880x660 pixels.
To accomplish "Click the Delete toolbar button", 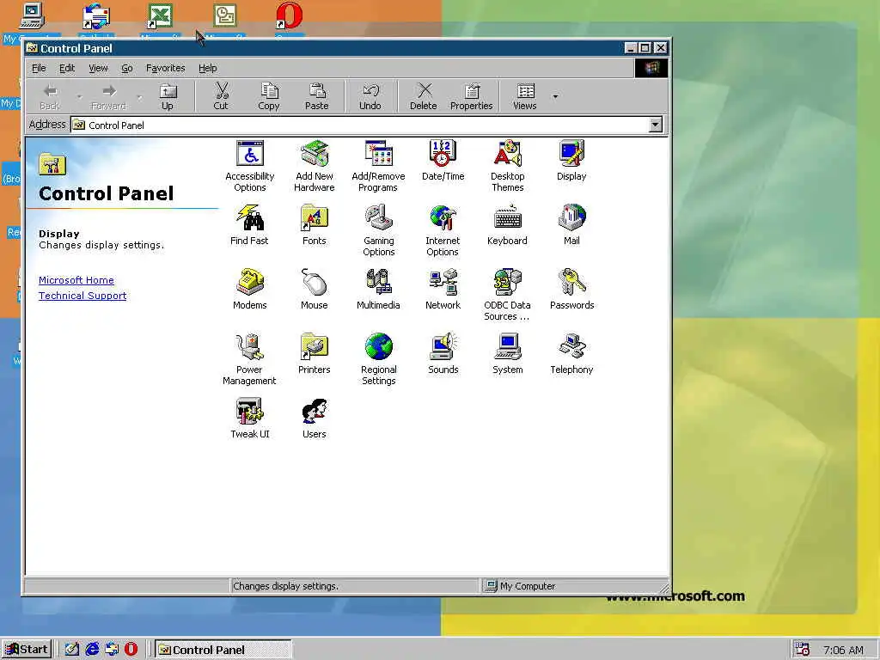I will pyautogui.click(x=423, y=96).
